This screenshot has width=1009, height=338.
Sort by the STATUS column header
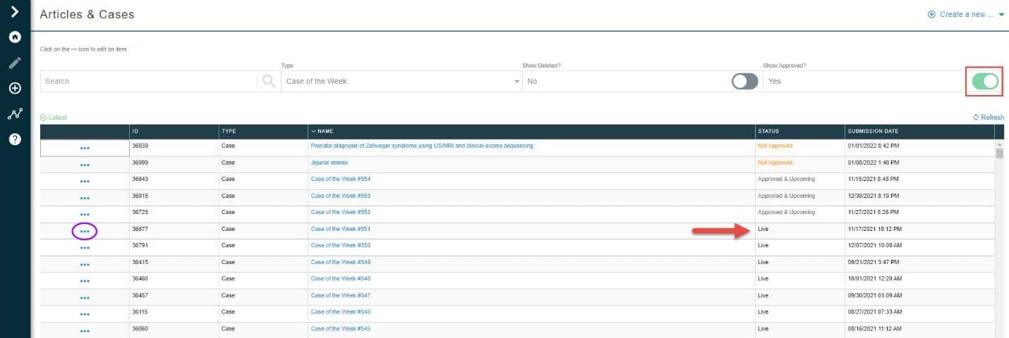(x=768, y=132)
